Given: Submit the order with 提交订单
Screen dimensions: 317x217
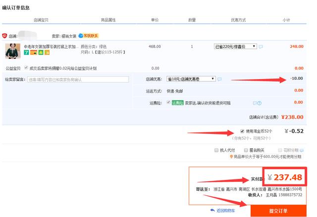Looking at the screenshot, I should [278, 211].
